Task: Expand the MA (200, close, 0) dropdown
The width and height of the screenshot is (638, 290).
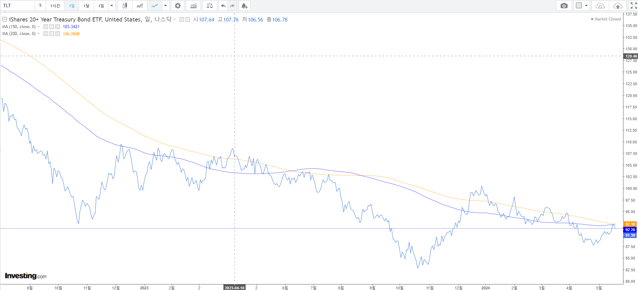Action: [39, 34]
